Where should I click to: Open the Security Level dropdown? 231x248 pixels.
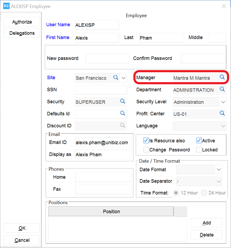pos(223,102)
